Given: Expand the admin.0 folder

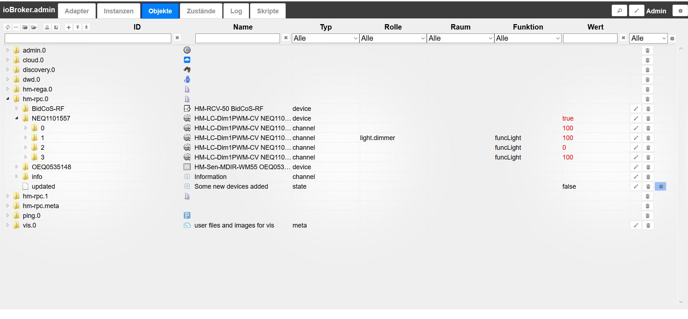Looking at the screenshot, I should coord(8,50).
